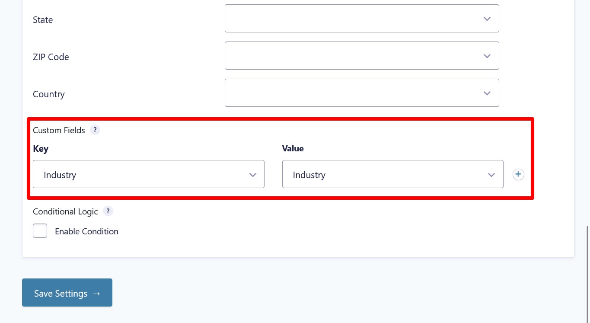Viewport: 590px width, 323px height.
Task: Click the Save Settings button
Action: pyautogui.click(x=67, y=293)
